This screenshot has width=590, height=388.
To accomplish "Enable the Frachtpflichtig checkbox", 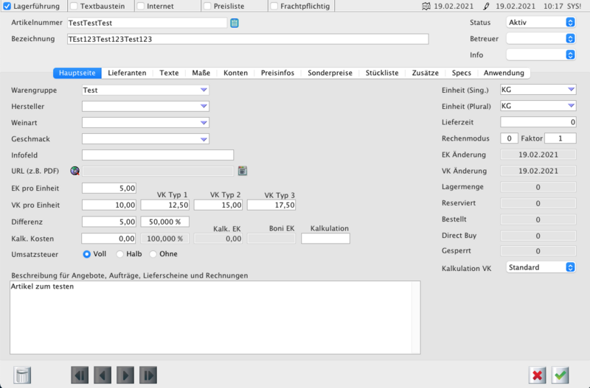I will 274,7.
